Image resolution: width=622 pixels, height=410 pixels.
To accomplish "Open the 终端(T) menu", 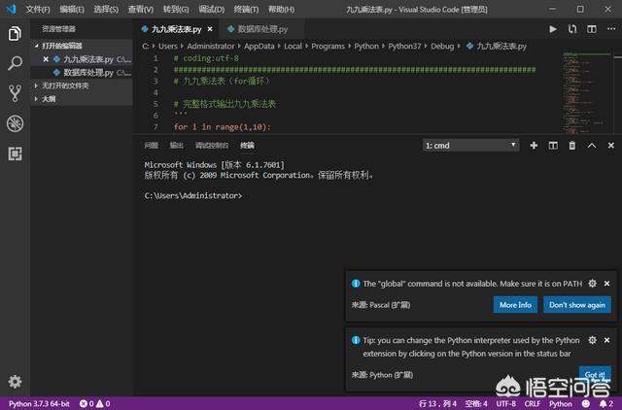I will pos(246,9).
